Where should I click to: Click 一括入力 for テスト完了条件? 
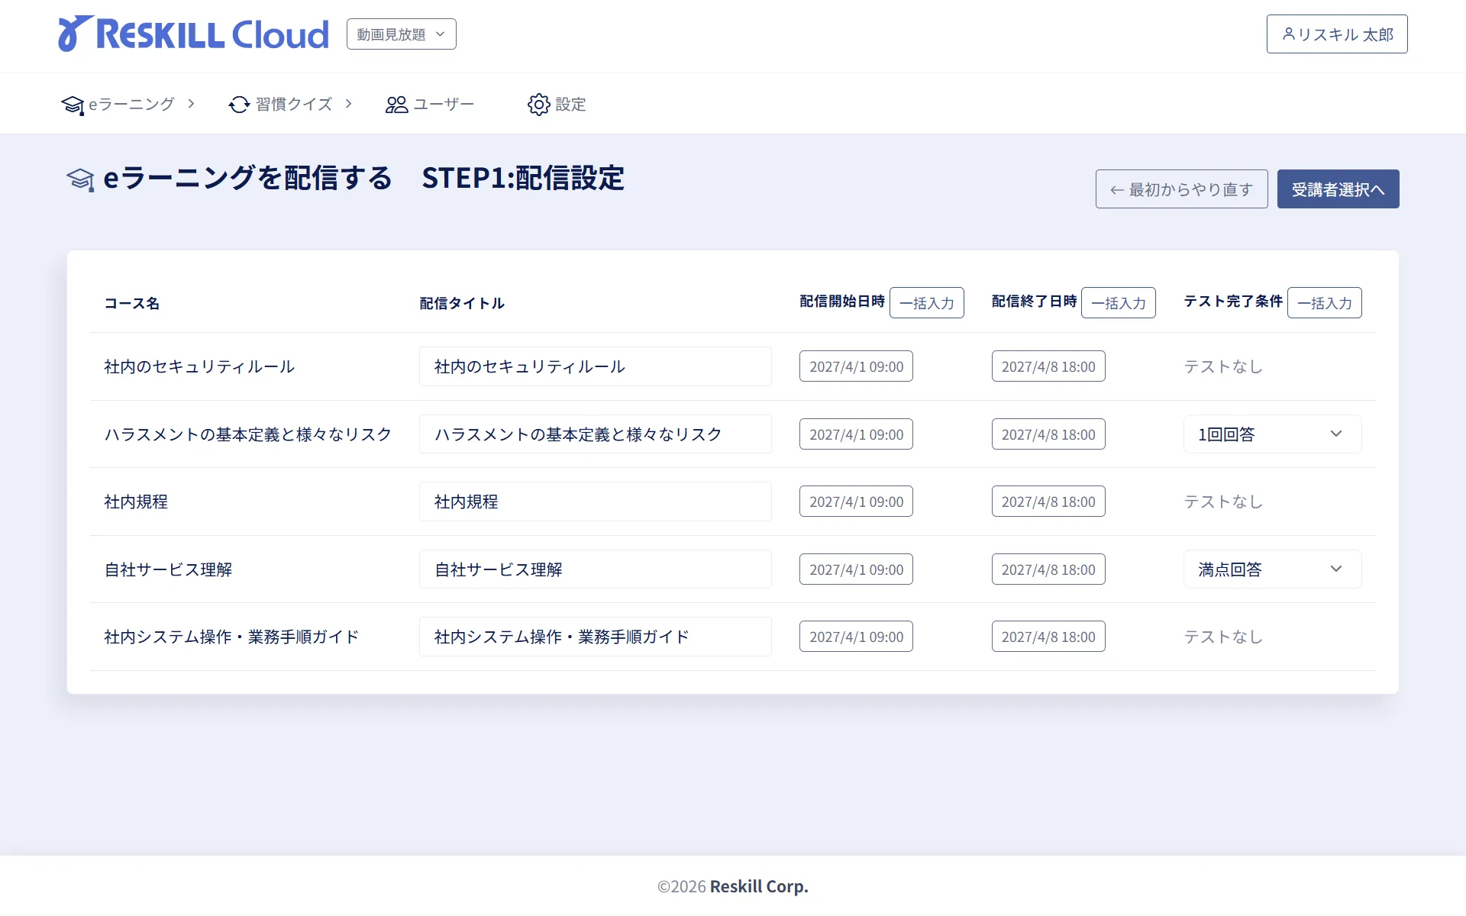tap(1325, 302)
